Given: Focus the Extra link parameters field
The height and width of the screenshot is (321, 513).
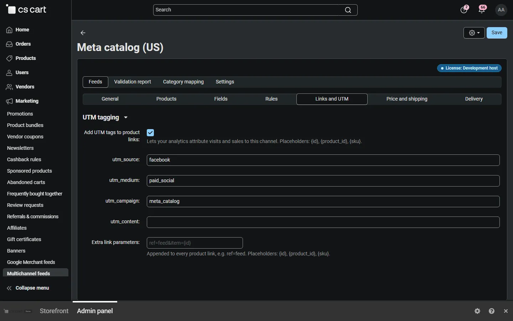Looking at the screenshot, I should [195, 243].
